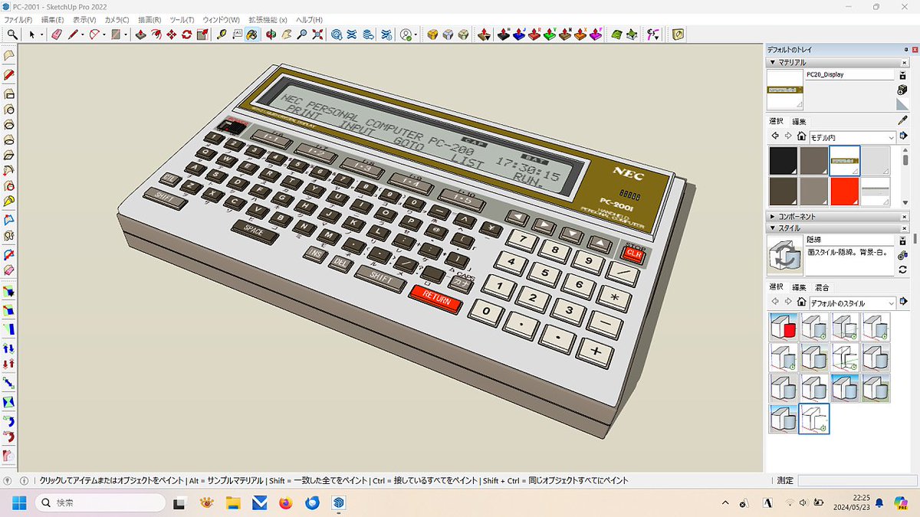The width and height of the screenshot is (920, 517).
Task: Open the ファイル(F) menu
Action: click(18, 19)
